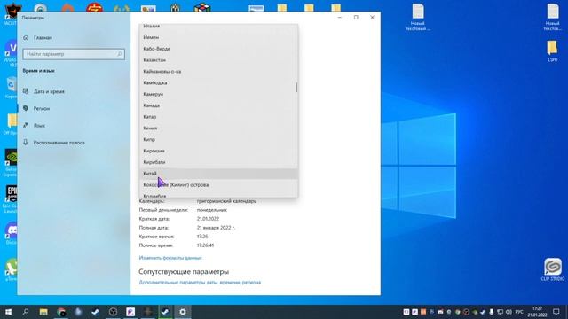Open the notification center icon
Screen dimensions: 568x319
(x=556, y=312)
